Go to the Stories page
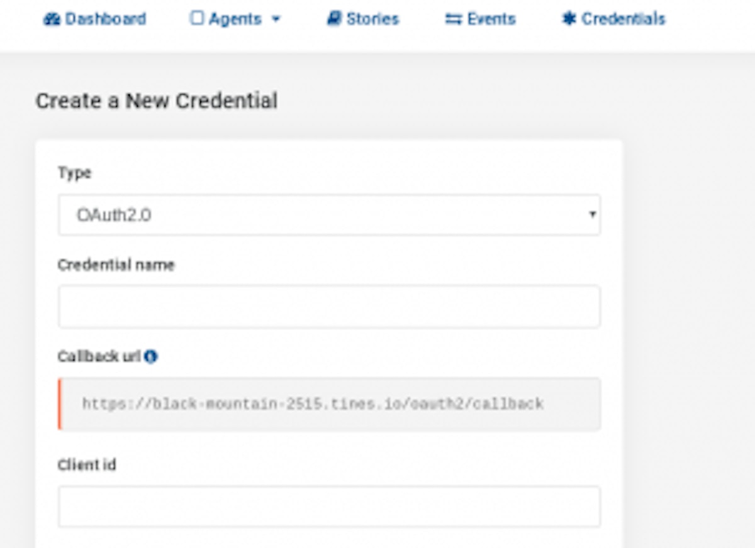Image resolution: width=755 pixels, height=548 pixels. 372,19
